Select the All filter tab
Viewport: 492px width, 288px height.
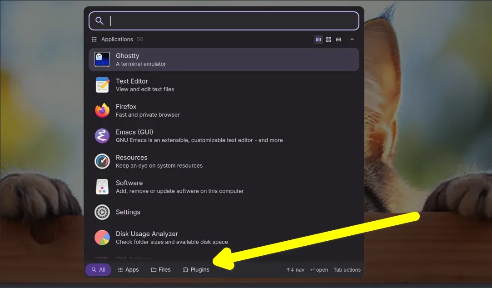(98, 270)
